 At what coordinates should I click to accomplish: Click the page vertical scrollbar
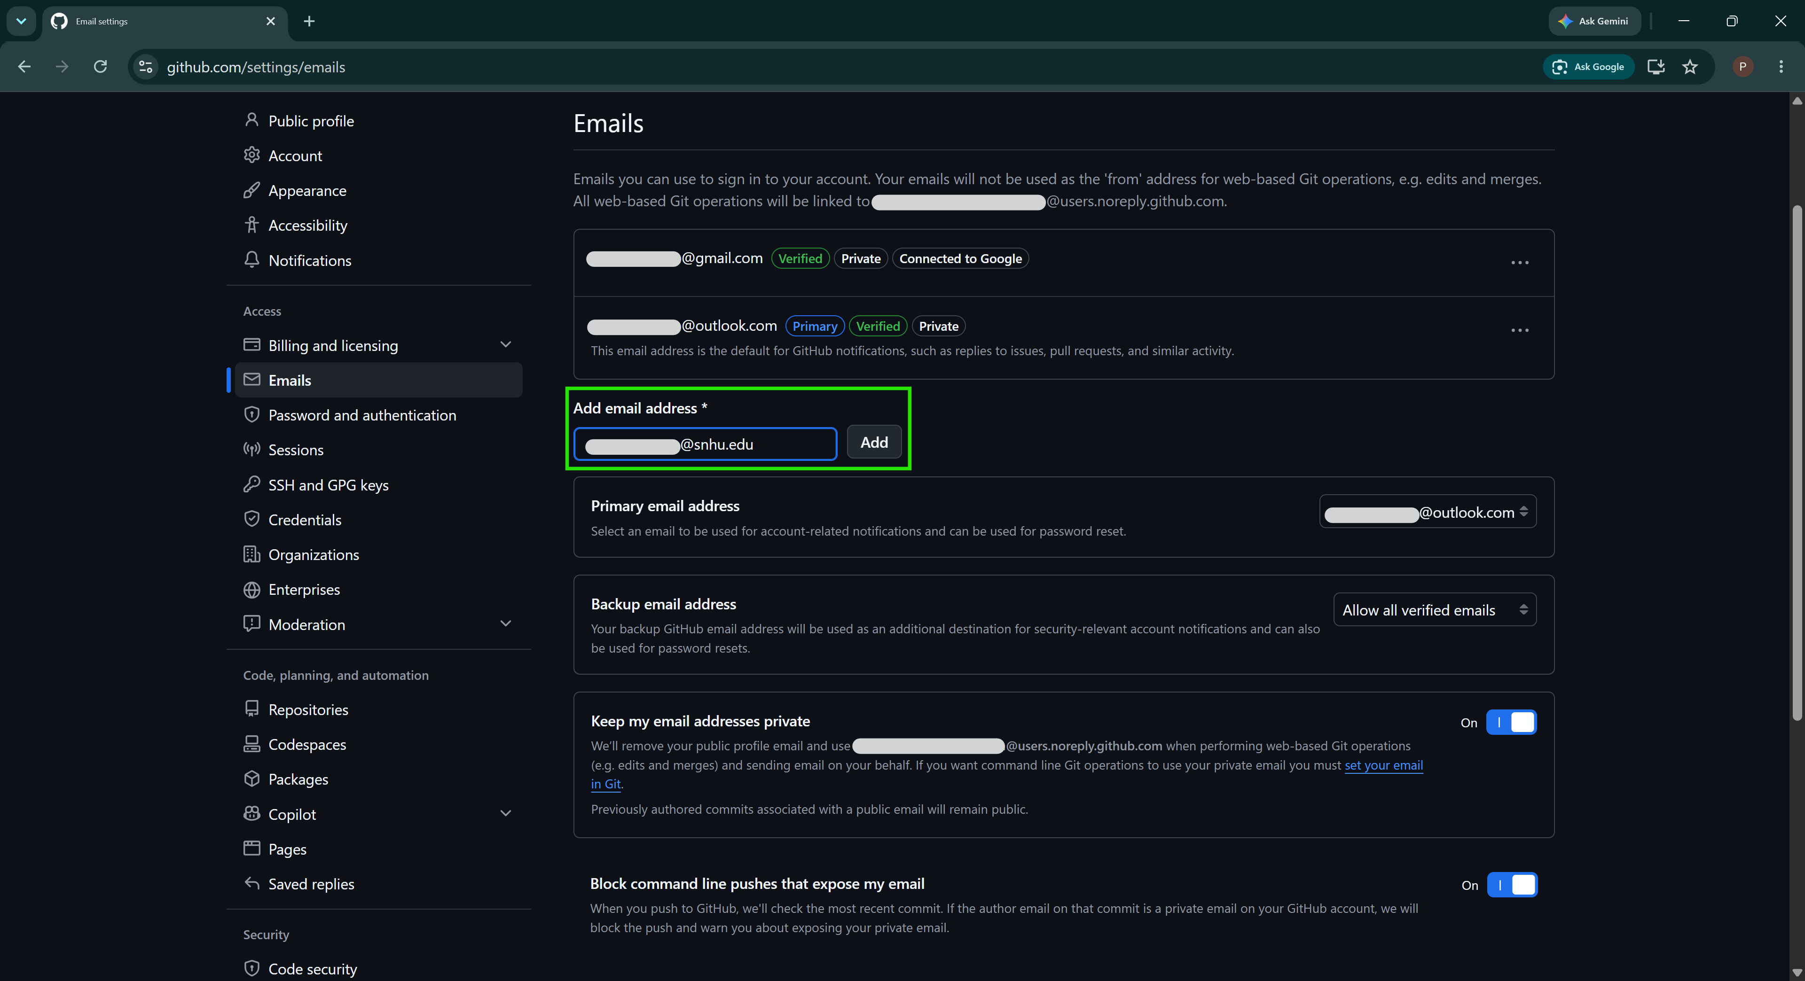tap(1797, 462)
